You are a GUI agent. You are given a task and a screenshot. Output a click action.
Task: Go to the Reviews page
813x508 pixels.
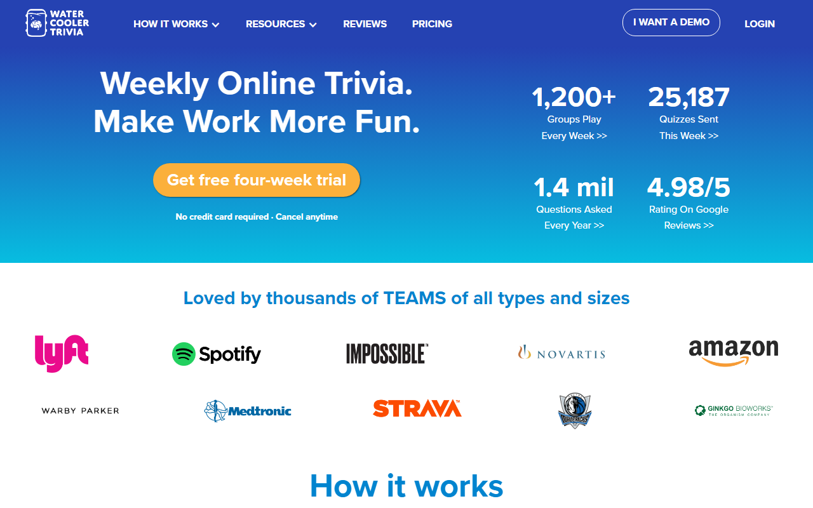tap(365, 24)
